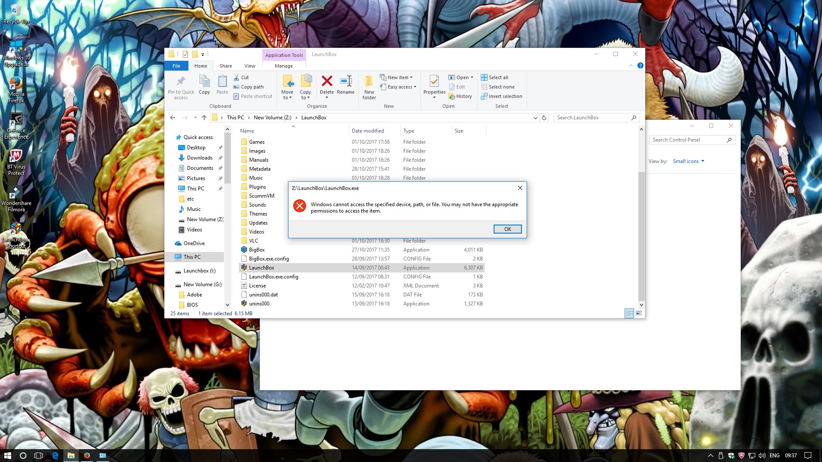This screenshot has height=462, width=822.
Task: Open Microsoft Edge from taskbar
Action: [x=55, y=456]
